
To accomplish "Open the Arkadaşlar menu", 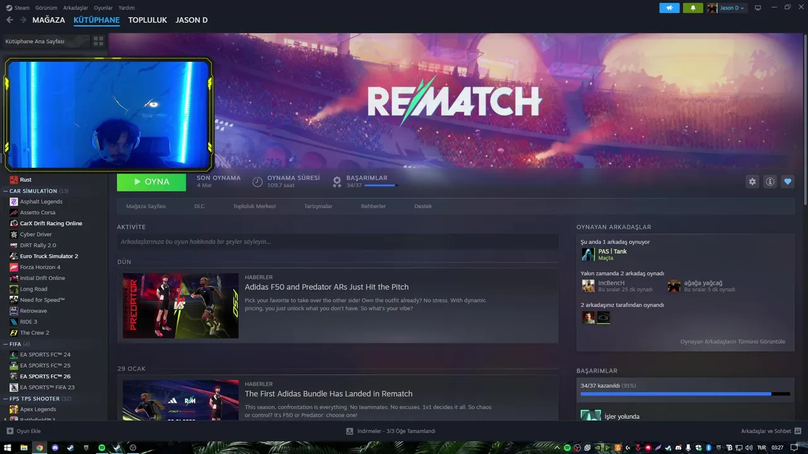I will (x=76, y=8).
